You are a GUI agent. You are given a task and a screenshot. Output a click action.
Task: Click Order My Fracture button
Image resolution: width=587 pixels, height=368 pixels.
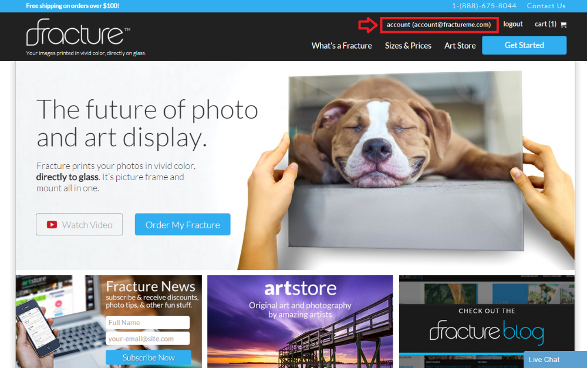[x=183, y=225]
